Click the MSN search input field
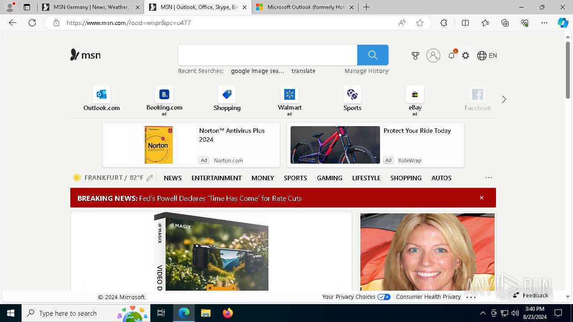Image resolution: width=573 pixels, height=322 pixels. (268, 55)
